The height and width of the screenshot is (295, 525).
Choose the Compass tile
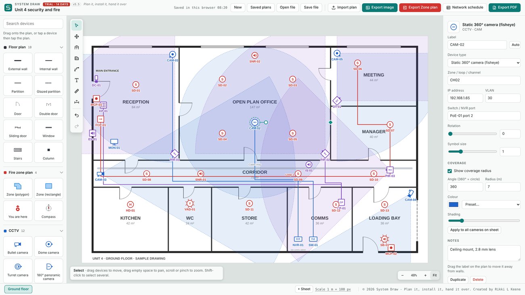click(48, 211)
